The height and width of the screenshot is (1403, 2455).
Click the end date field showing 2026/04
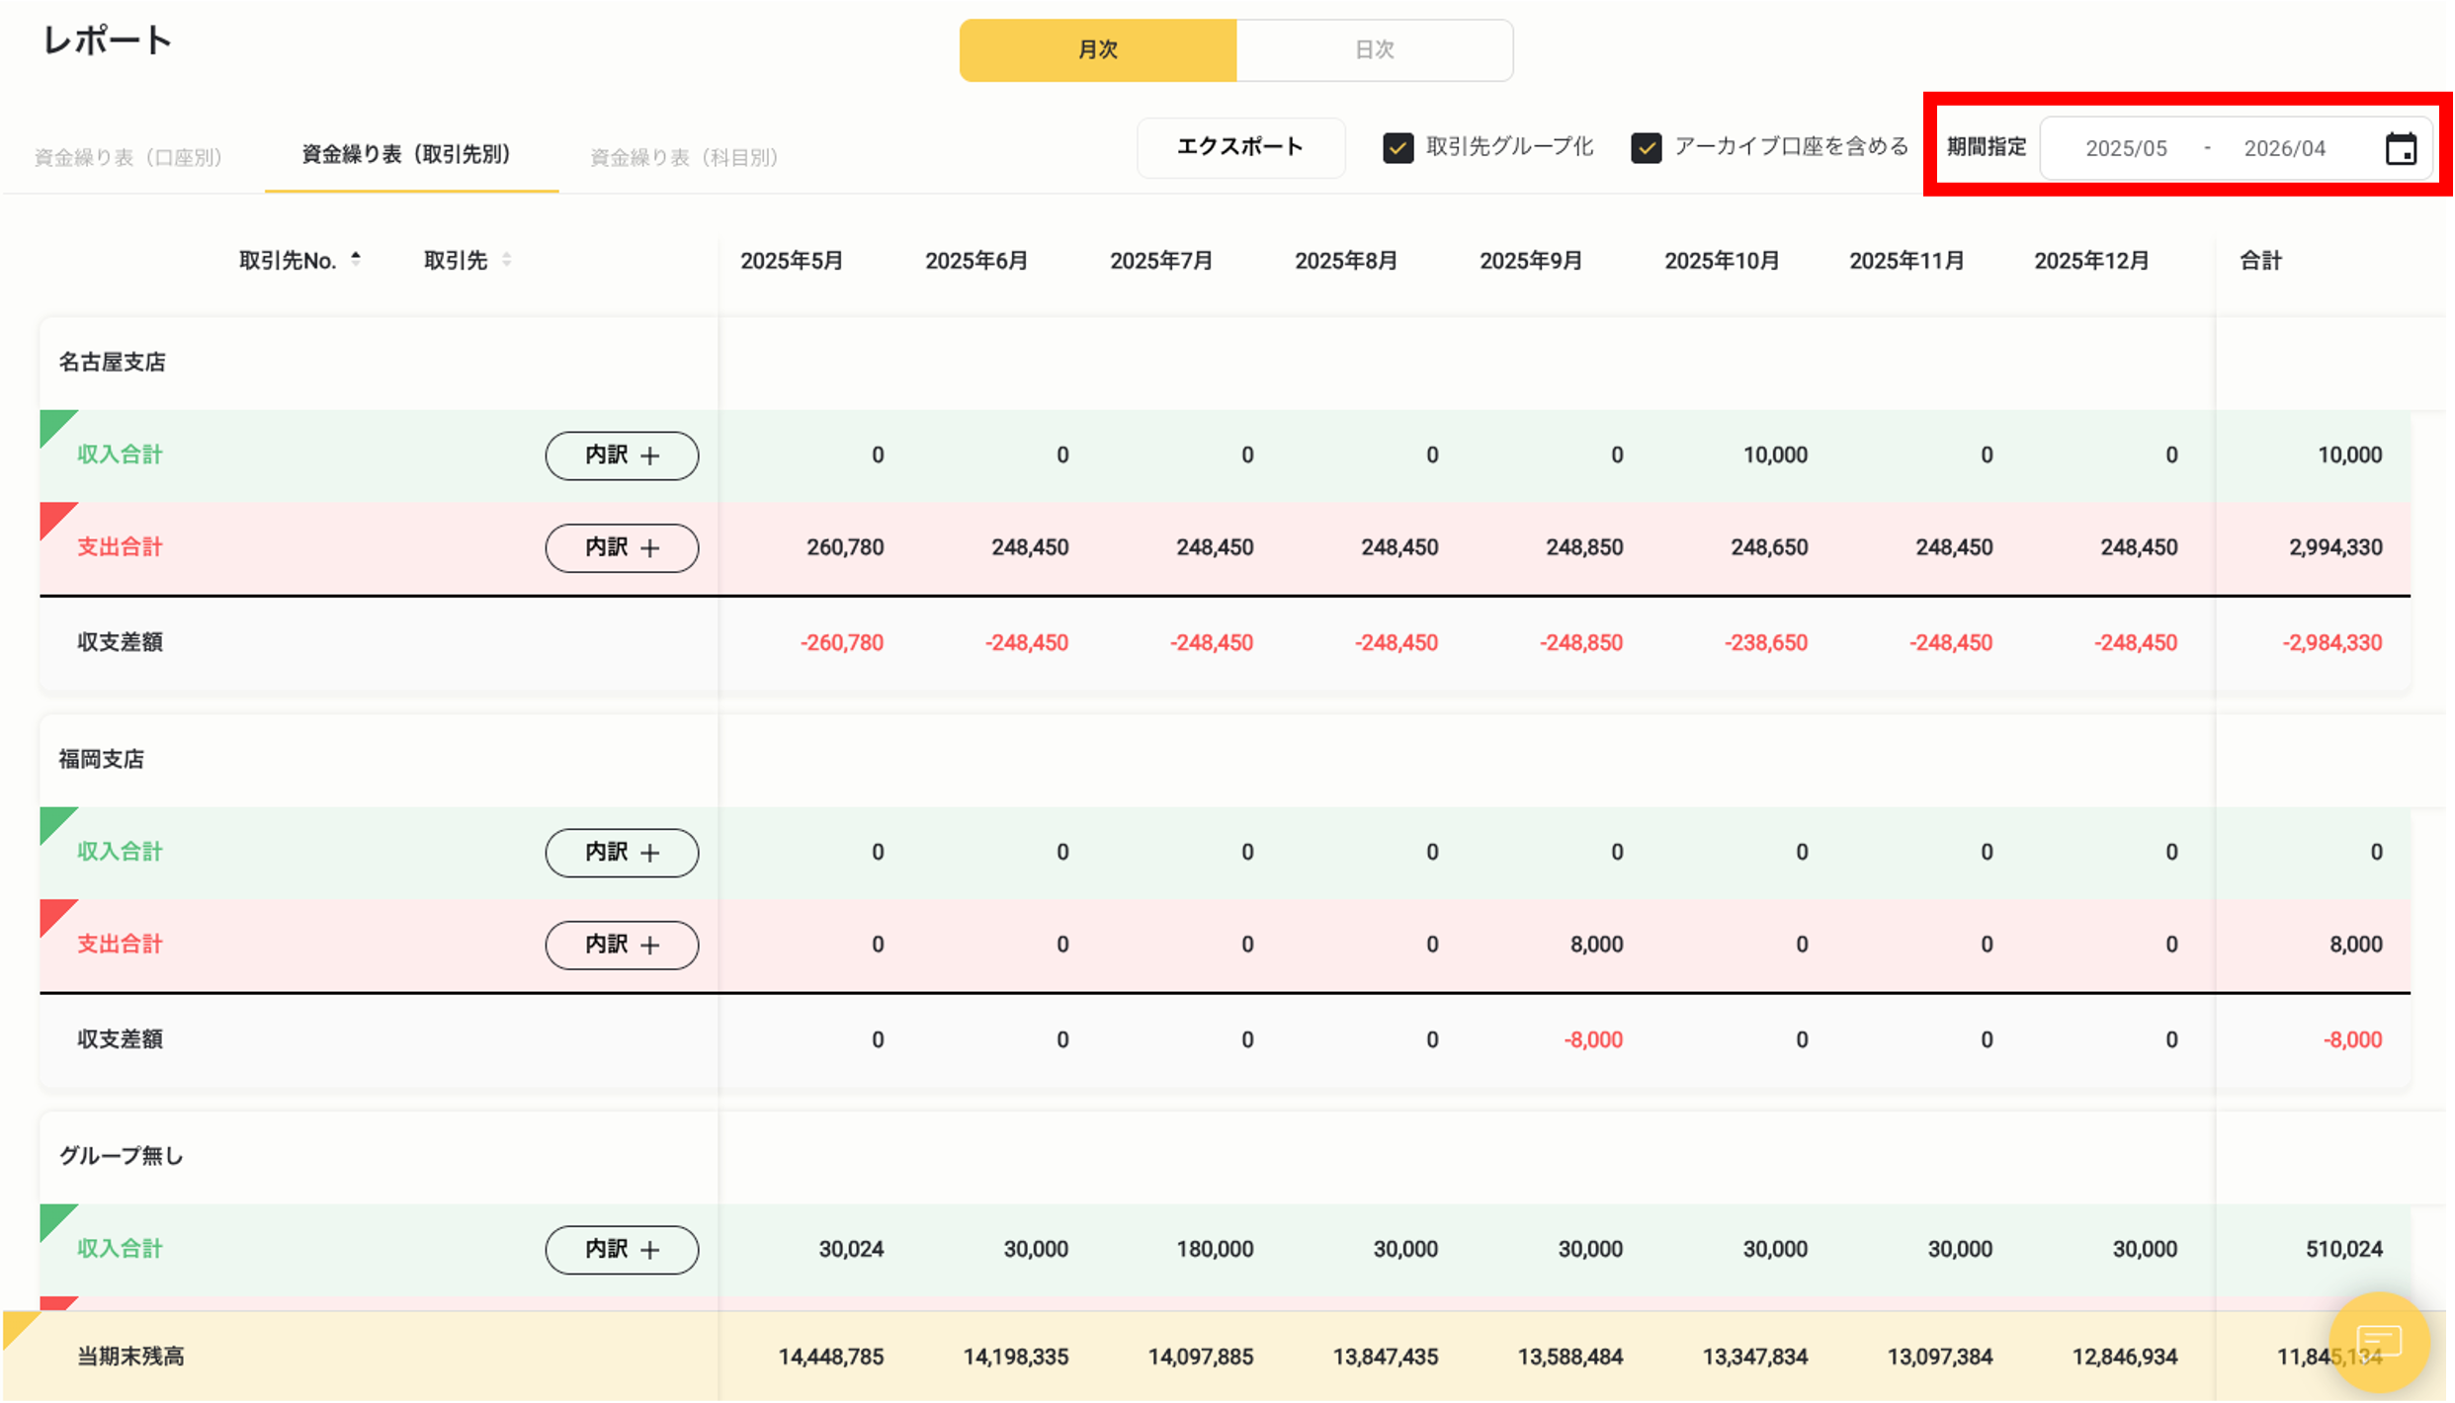tap(2284, 148)
